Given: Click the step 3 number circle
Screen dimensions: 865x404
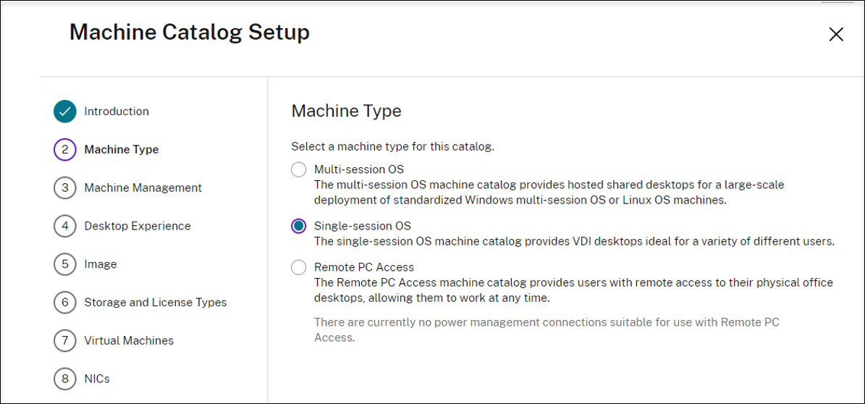Looking at the screenshot, I should [x=65, y=188].
